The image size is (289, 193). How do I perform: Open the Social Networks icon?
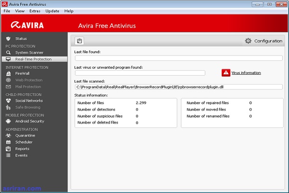(x=8, y=100)
